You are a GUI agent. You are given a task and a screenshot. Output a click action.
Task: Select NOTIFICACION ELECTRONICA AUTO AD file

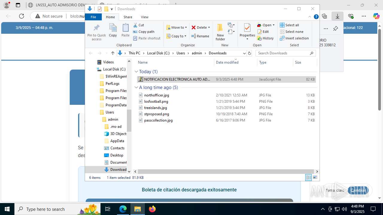(x=226, y=79)
